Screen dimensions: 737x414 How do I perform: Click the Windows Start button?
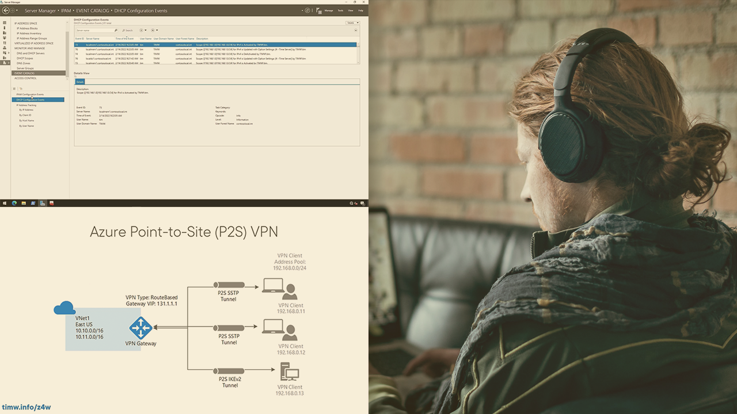[4, 203]
